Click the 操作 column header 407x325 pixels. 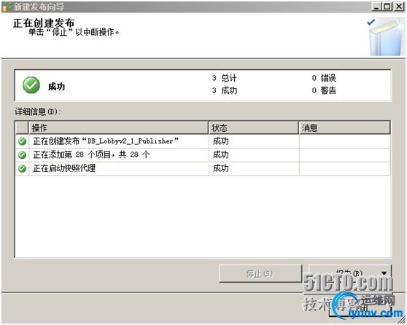pos(118,128)
